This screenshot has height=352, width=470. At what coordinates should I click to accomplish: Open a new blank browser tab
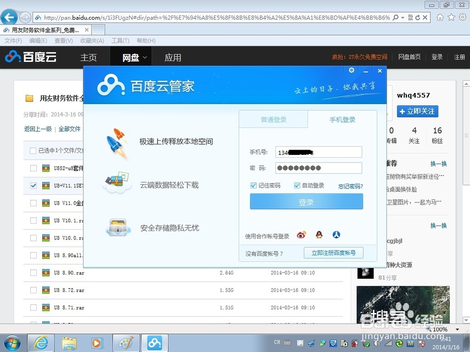coord(98,30)
